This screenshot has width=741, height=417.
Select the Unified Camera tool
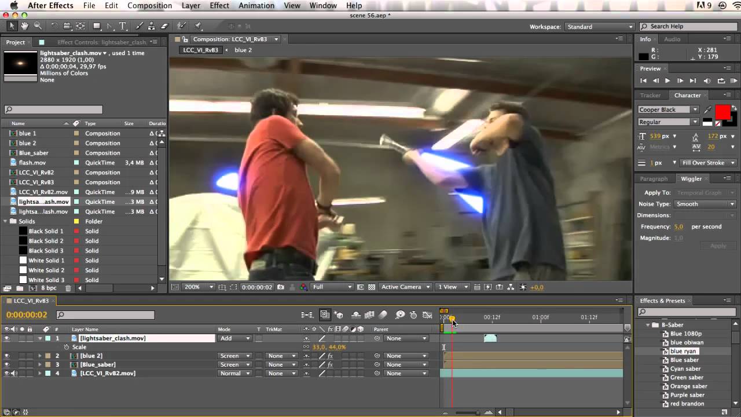tap(67, 26)
